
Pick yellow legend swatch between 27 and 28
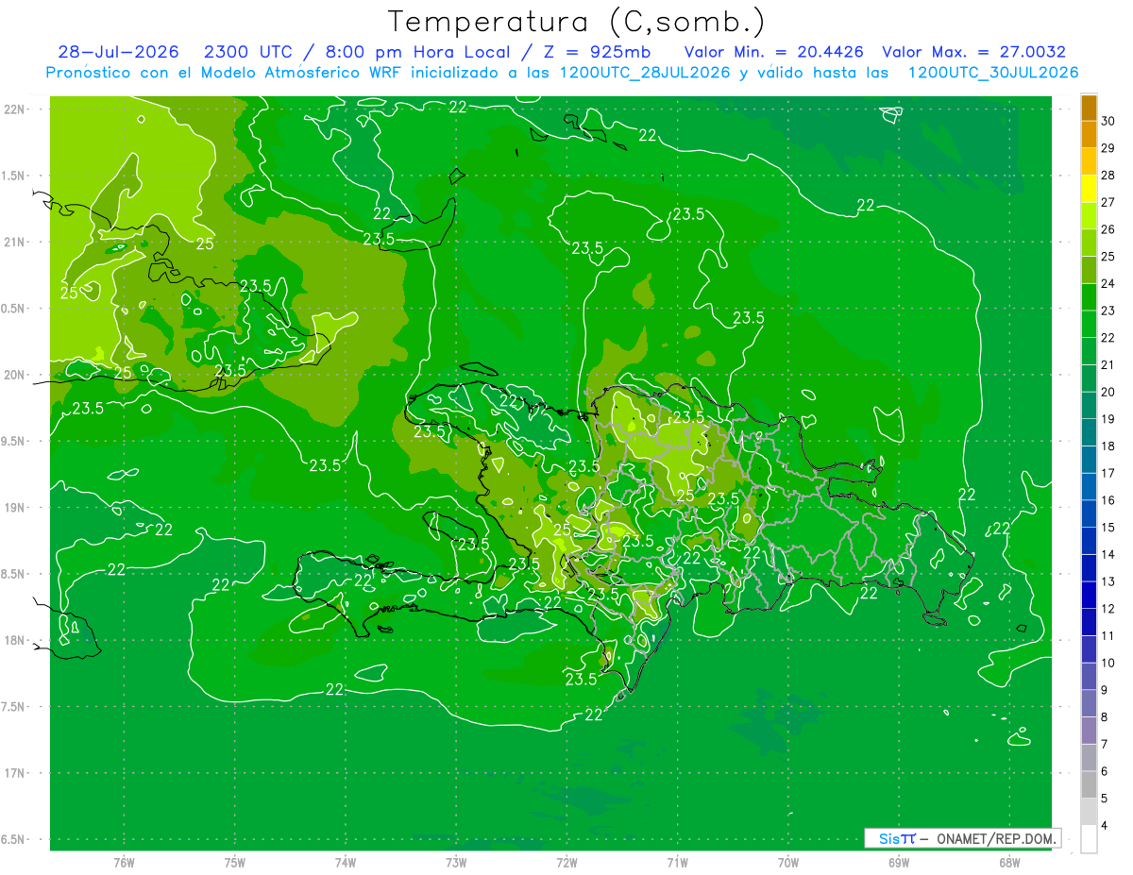coord(1089,189)
